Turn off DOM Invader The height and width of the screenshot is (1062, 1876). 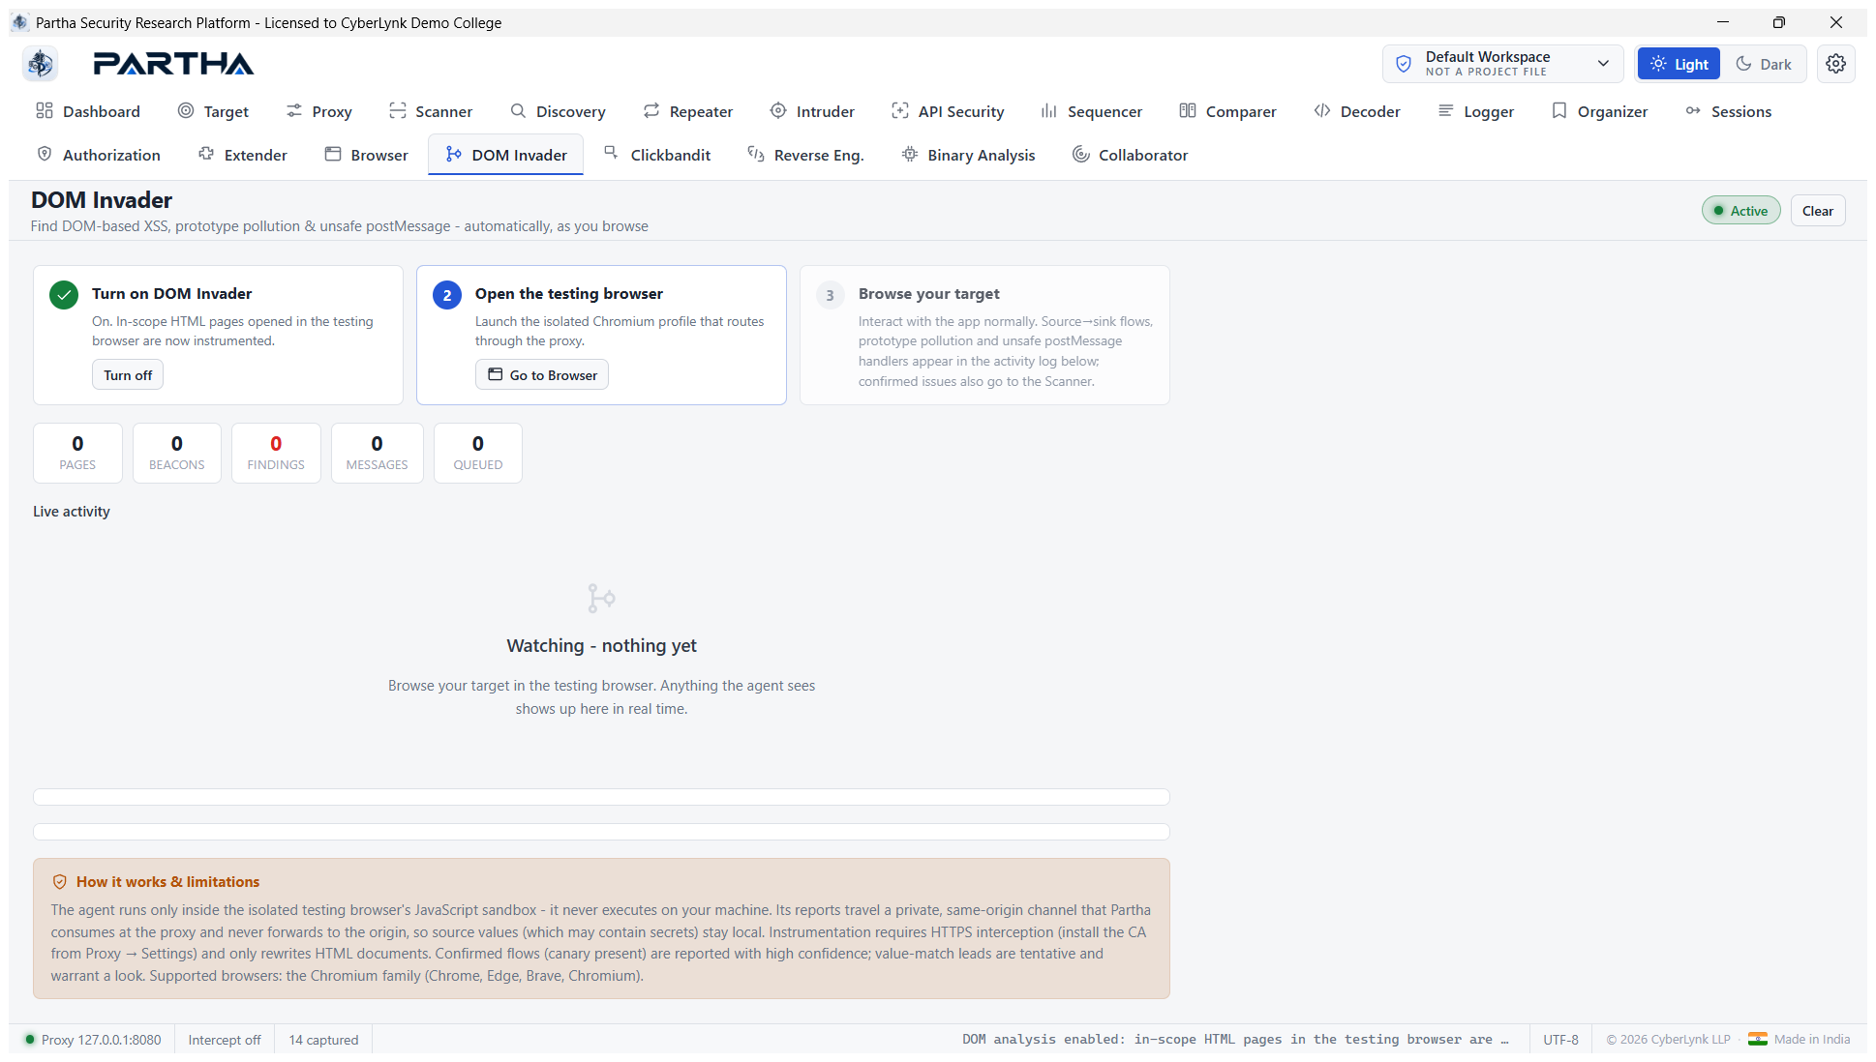click(x=128, y=375)
